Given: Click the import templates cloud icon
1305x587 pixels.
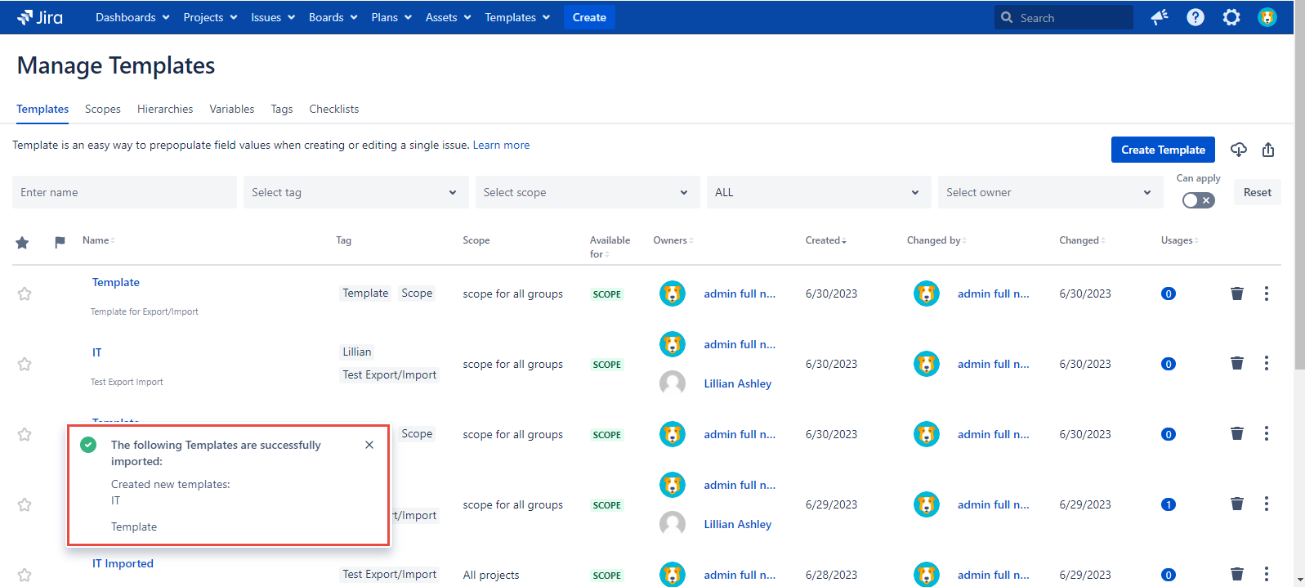Looking at the screenshot, I should point(1239,150).
